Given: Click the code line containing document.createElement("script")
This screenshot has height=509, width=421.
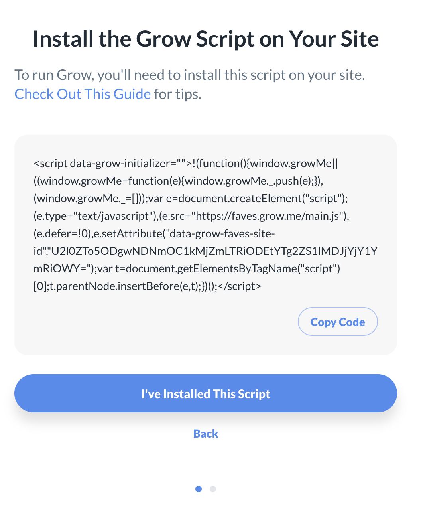Looking at the screenshot, I should (x=193, y=199).
